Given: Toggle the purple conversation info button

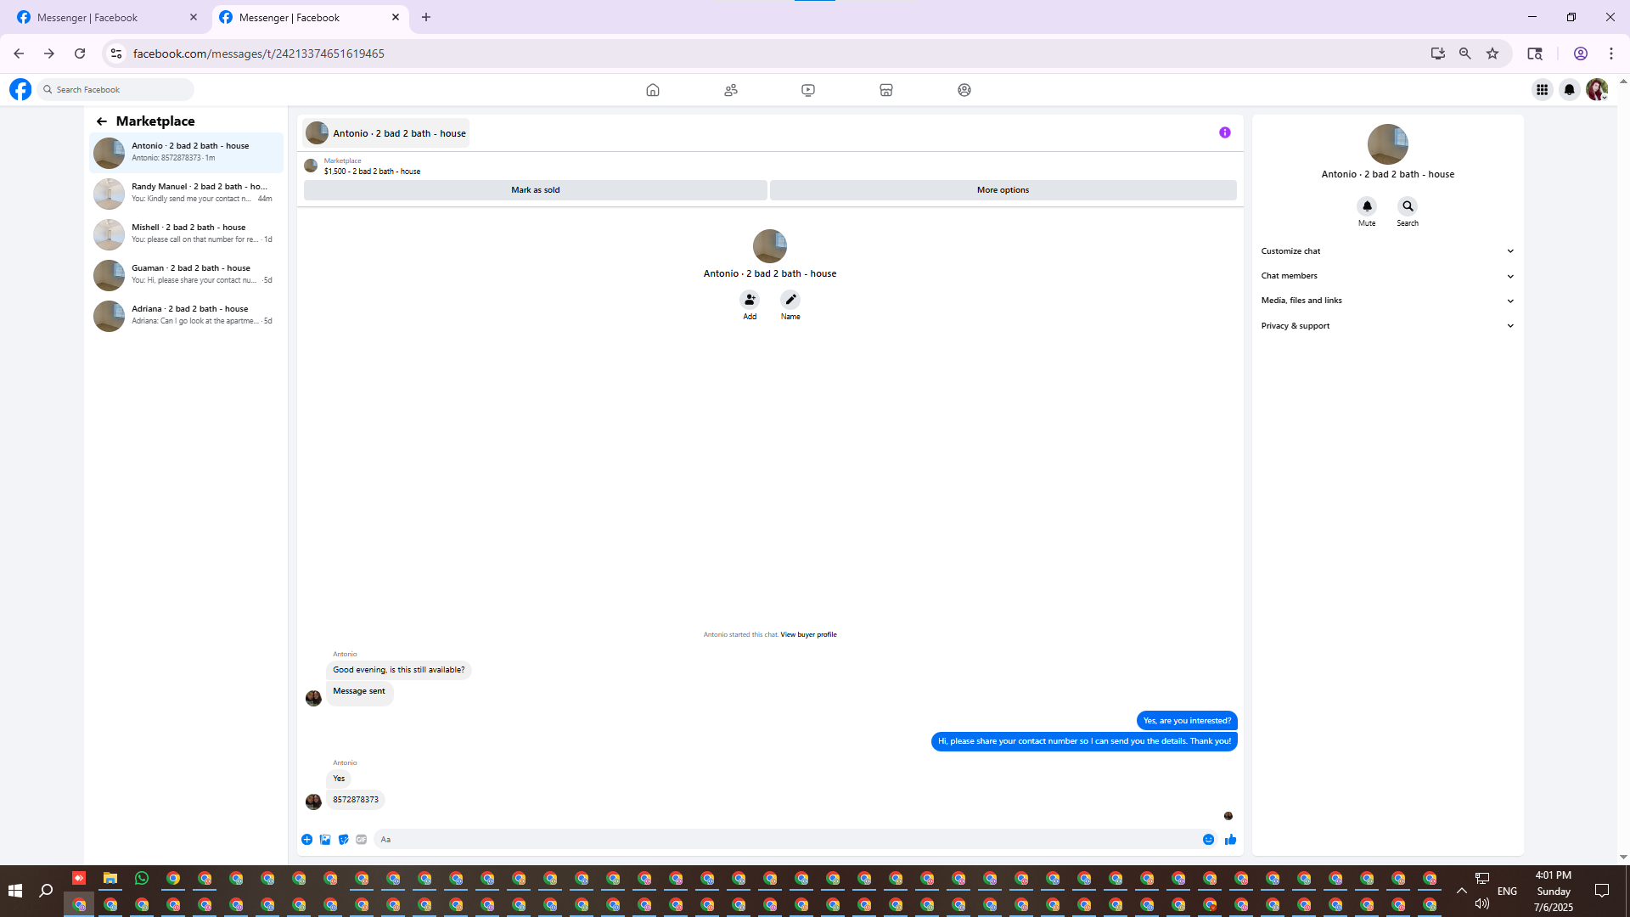Looking at the screenshot, I should click(x=1224, y=132).
